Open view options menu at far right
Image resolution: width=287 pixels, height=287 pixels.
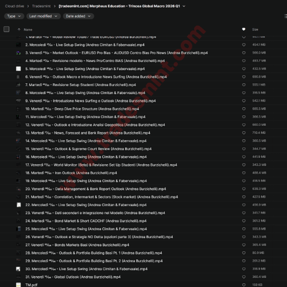tap(285, 16)
